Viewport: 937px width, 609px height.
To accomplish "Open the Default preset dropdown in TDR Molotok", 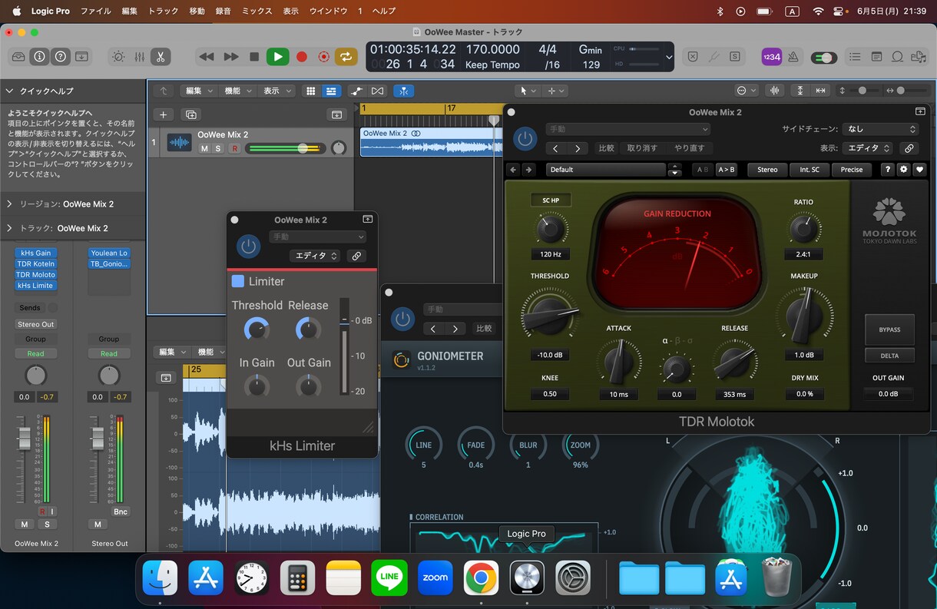I will point(605,170).
